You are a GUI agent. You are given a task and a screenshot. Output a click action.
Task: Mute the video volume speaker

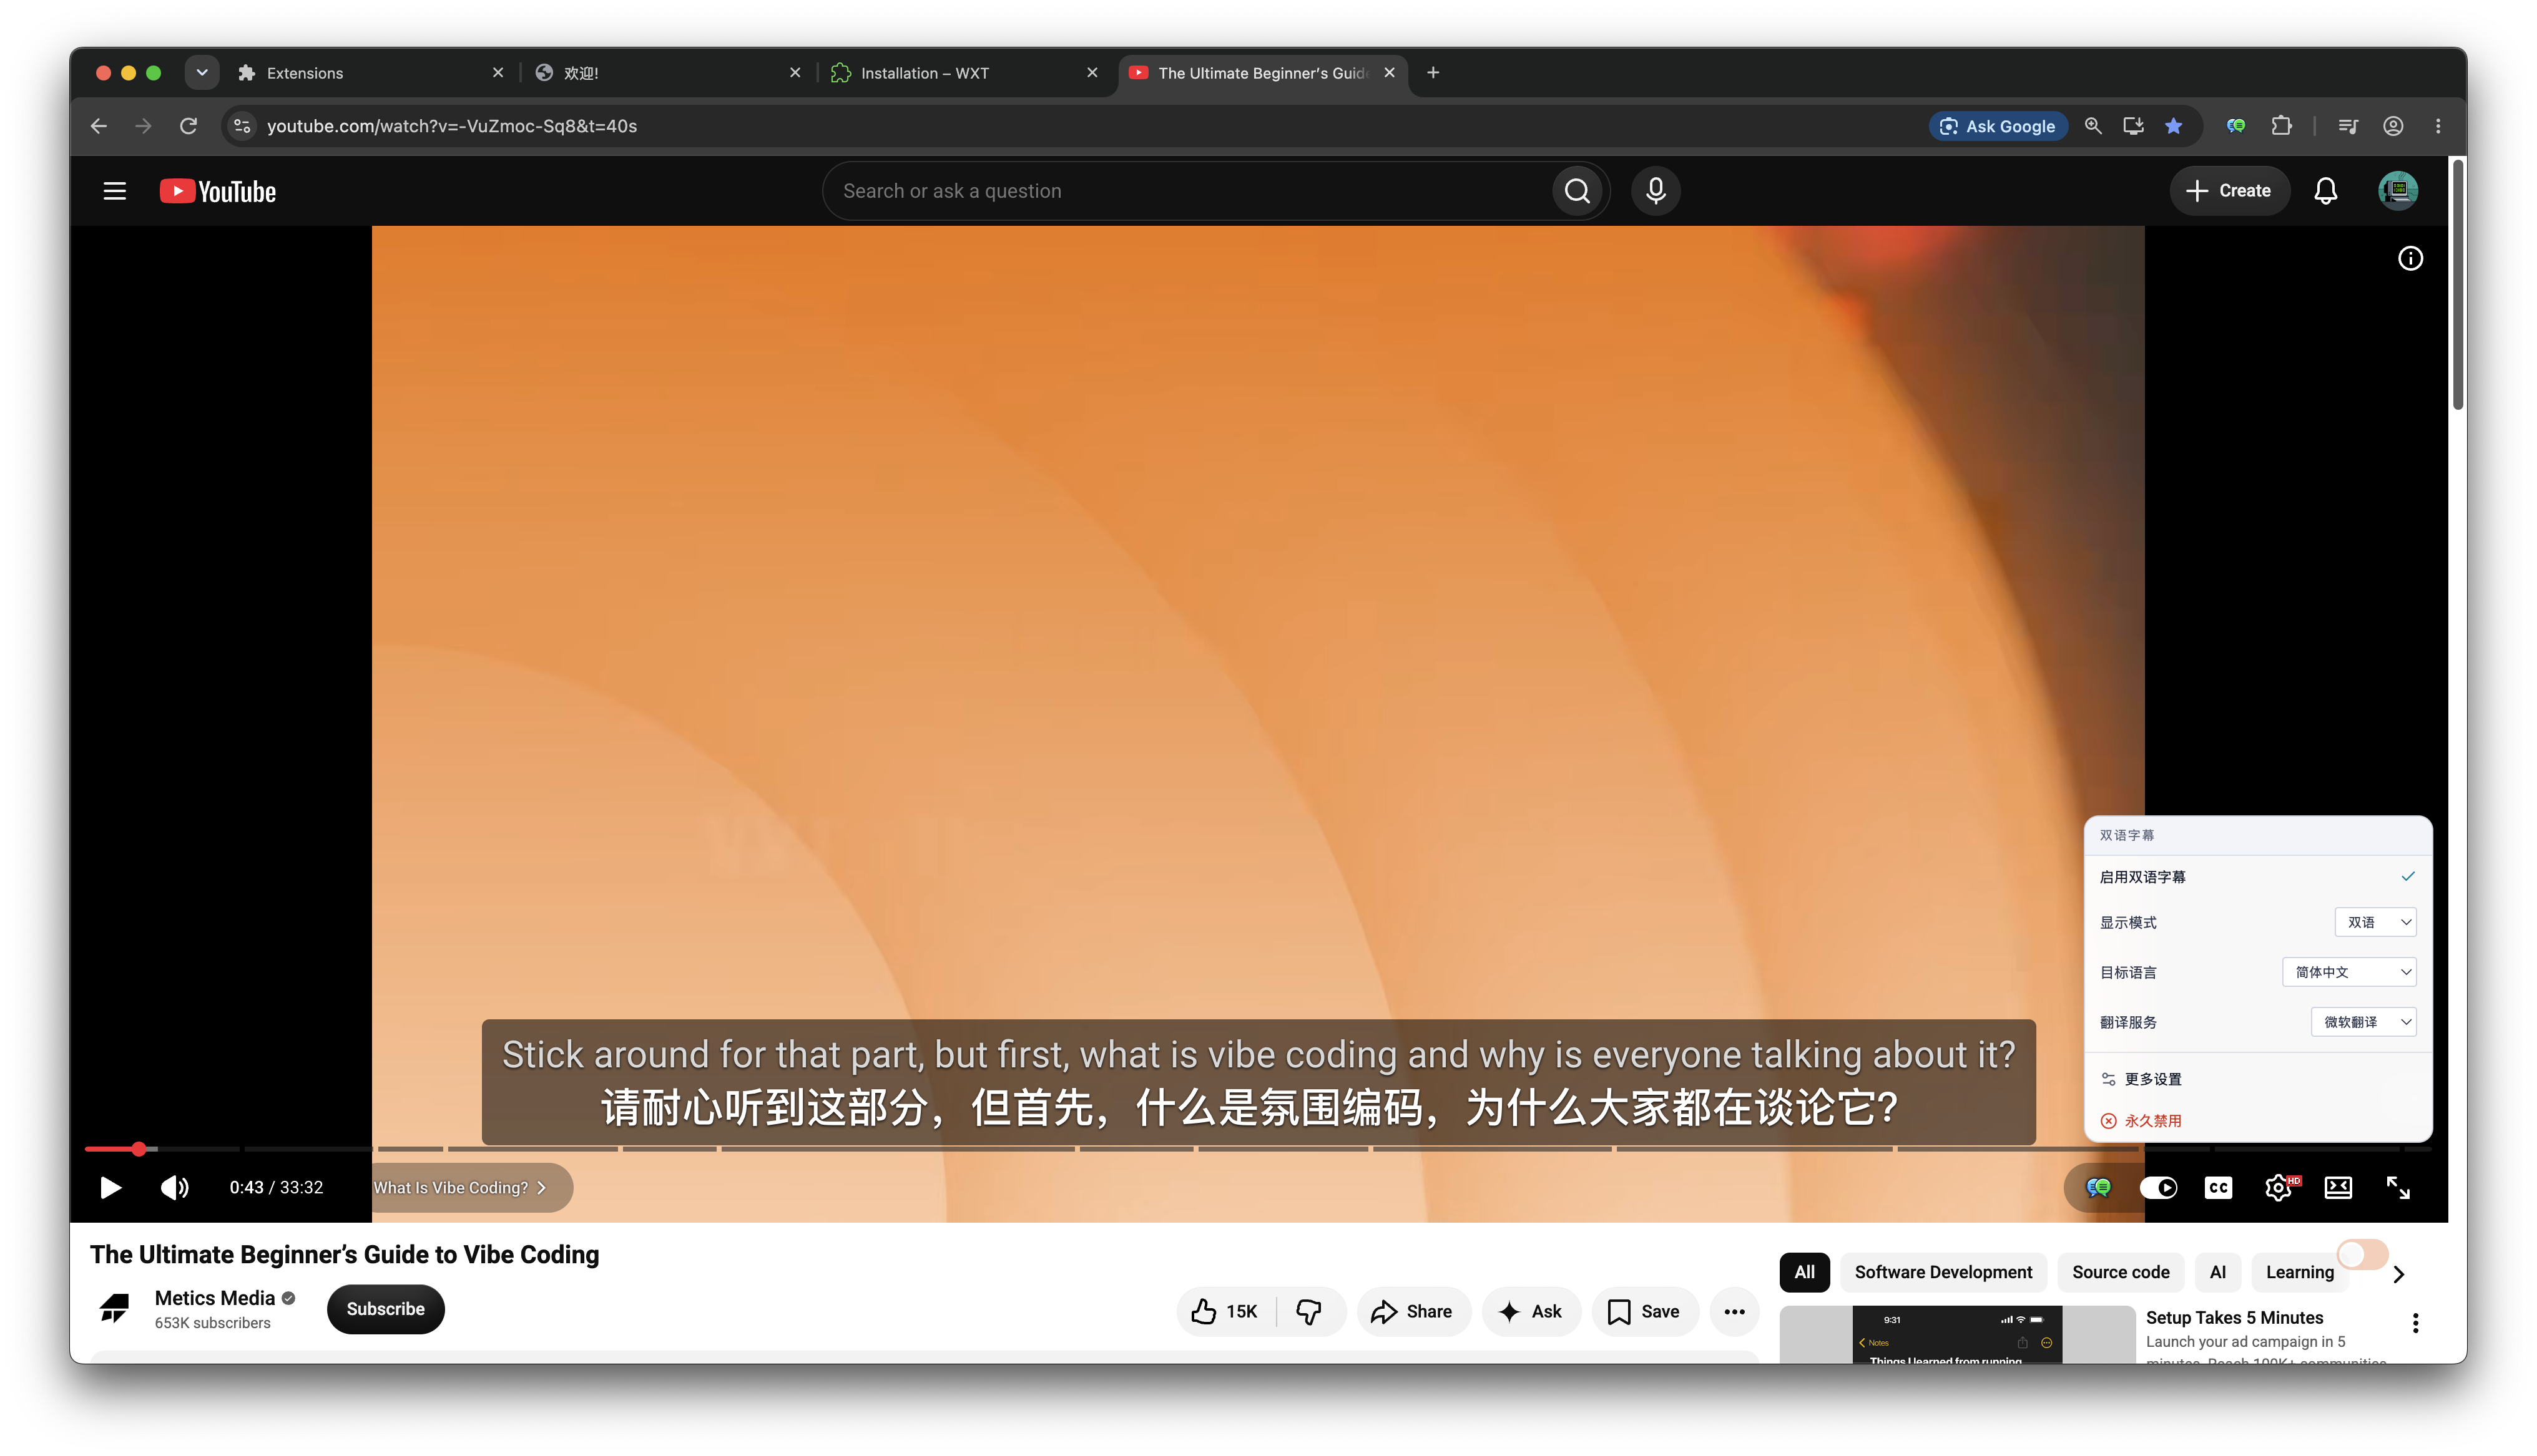click(174, 1187)
